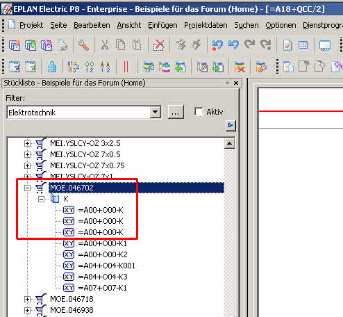Click the new project toolbar icon

(x=15, y=45)
